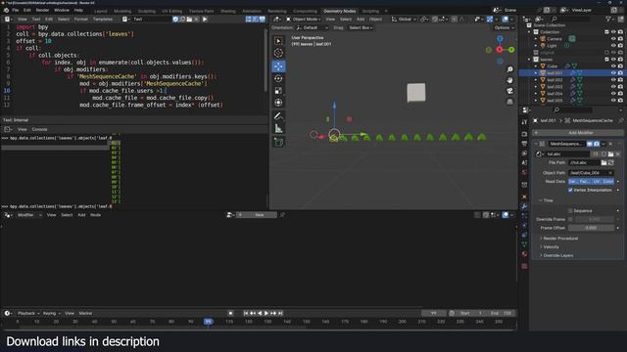Select the Annotate tool in viewport toolbar

point(278,116)
